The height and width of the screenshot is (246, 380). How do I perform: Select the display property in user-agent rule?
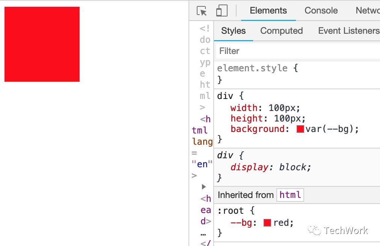tap(249, 167)
